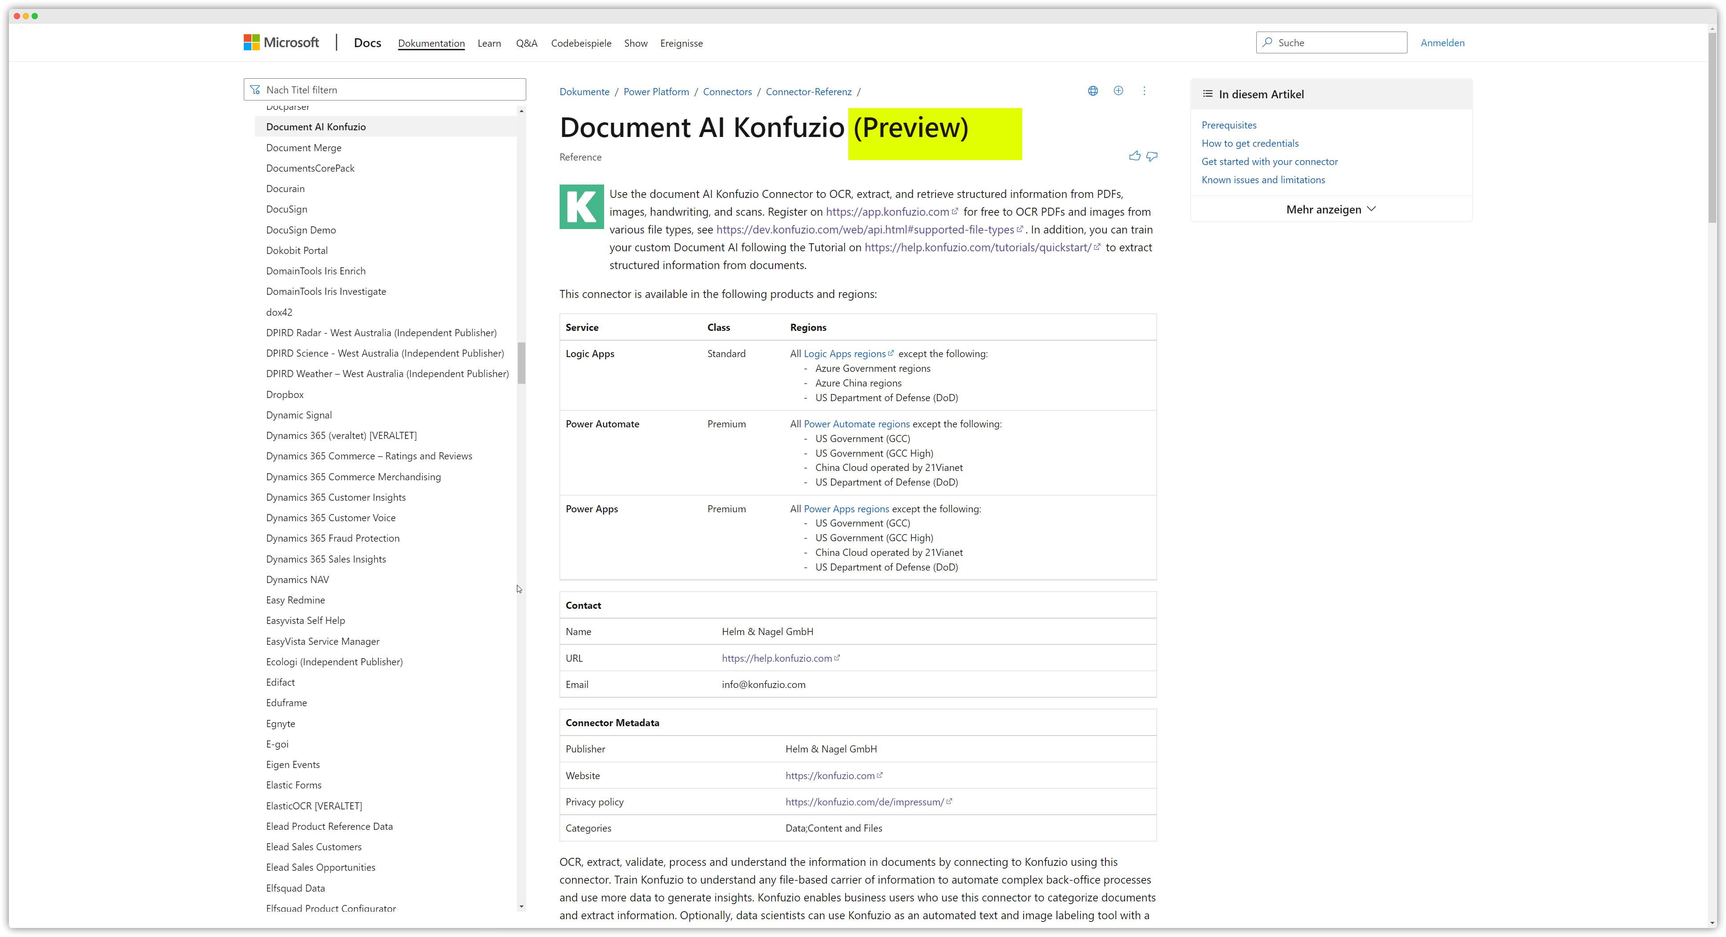This screenshot has height=937, width=1726.
Task: Give thumbs-down feedback on the article
Action: pos(1153,156)
